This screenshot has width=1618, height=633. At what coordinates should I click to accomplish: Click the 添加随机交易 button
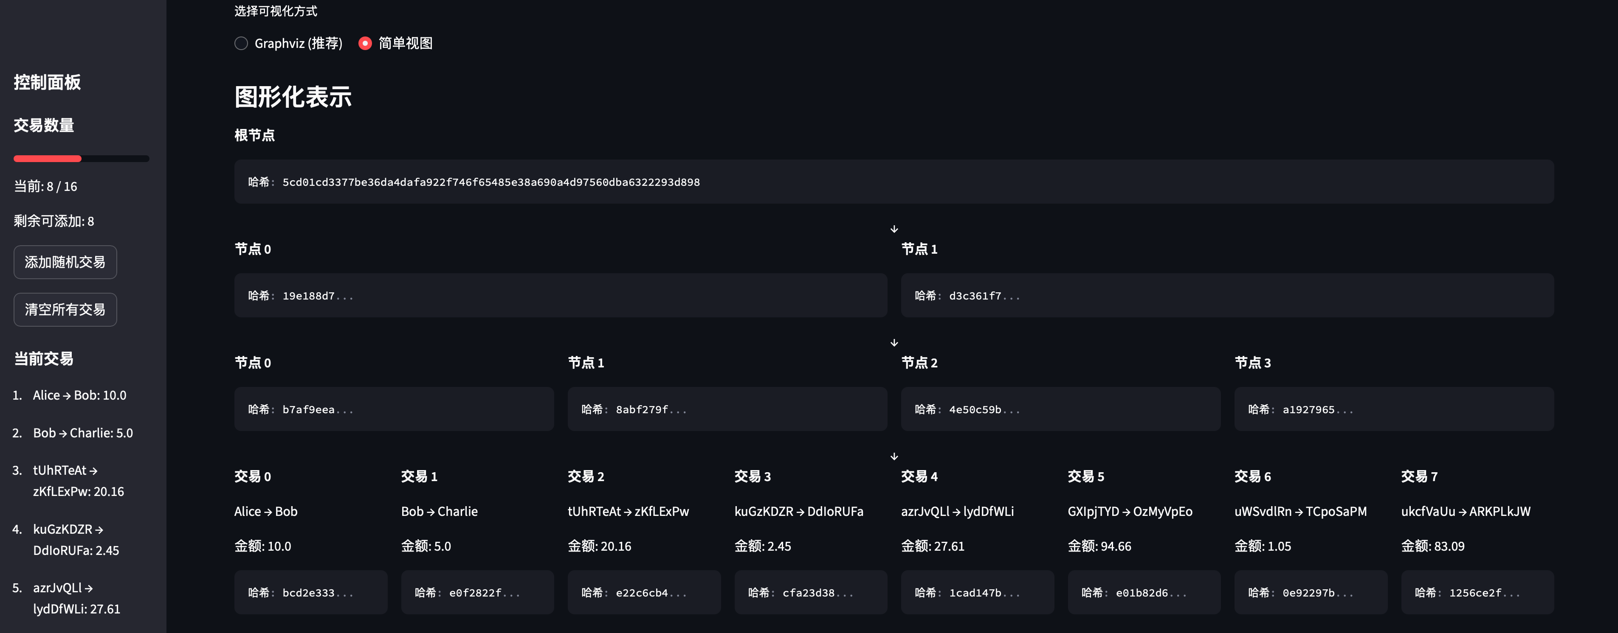tap(65, 262)
